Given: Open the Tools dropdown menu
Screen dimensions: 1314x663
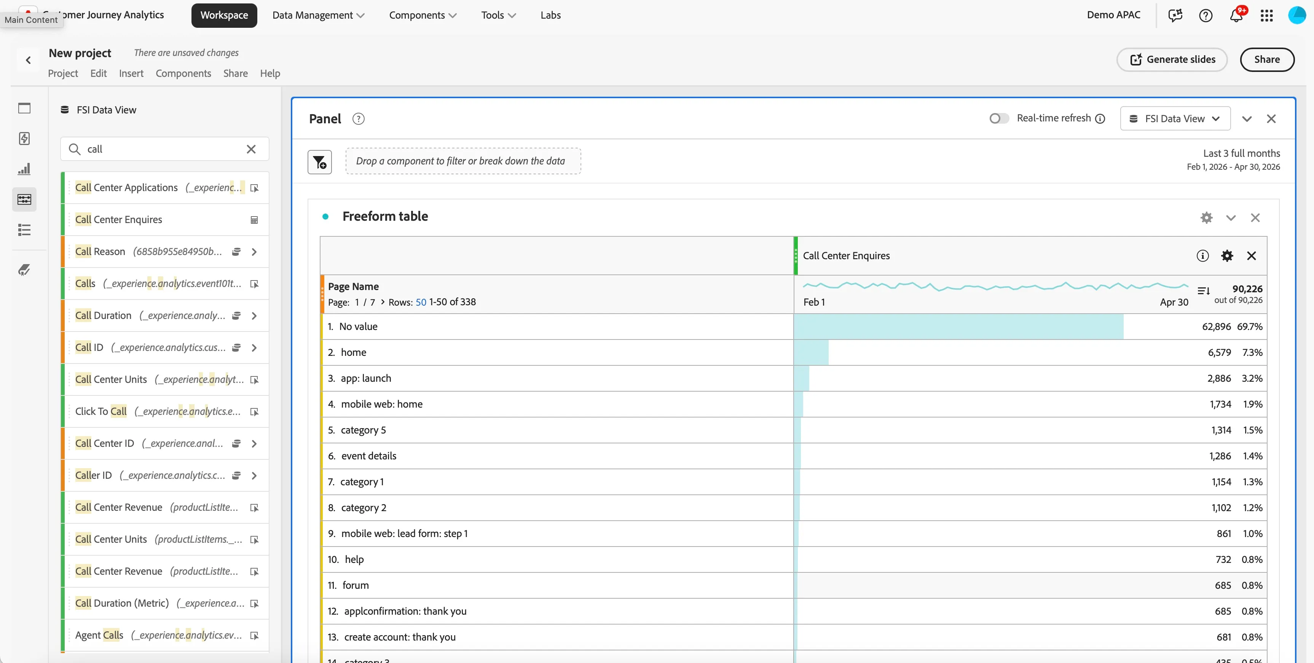Looking at the screenshot, I should pos(498,15).
